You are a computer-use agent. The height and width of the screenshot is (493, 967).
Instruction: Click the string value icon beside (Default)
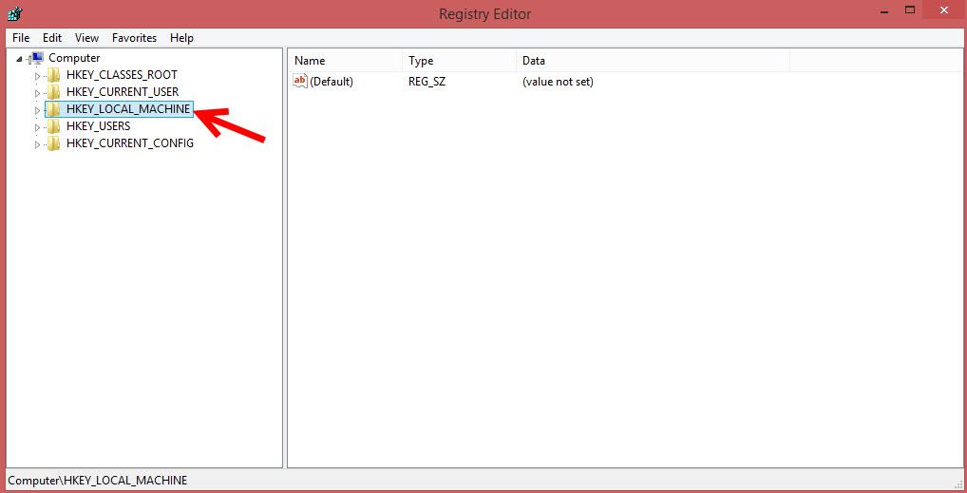point(300,82)
